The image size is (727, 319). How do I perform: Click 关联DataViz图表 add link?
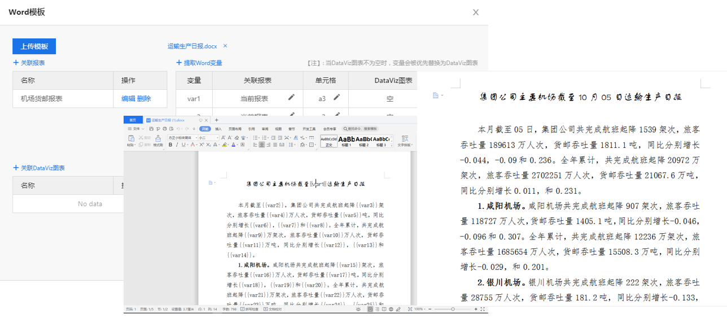click(39, 168)
